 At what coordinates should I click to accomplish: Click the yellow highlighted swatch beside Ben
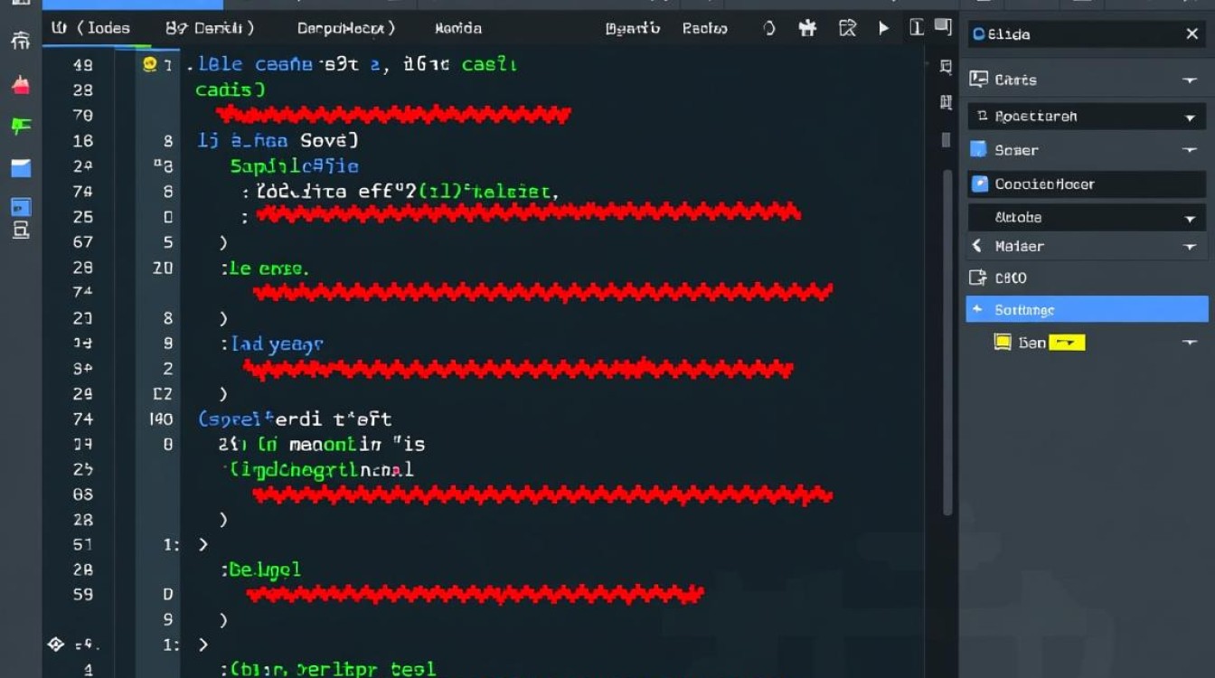pyautogui.click(x=1066, y=343)
